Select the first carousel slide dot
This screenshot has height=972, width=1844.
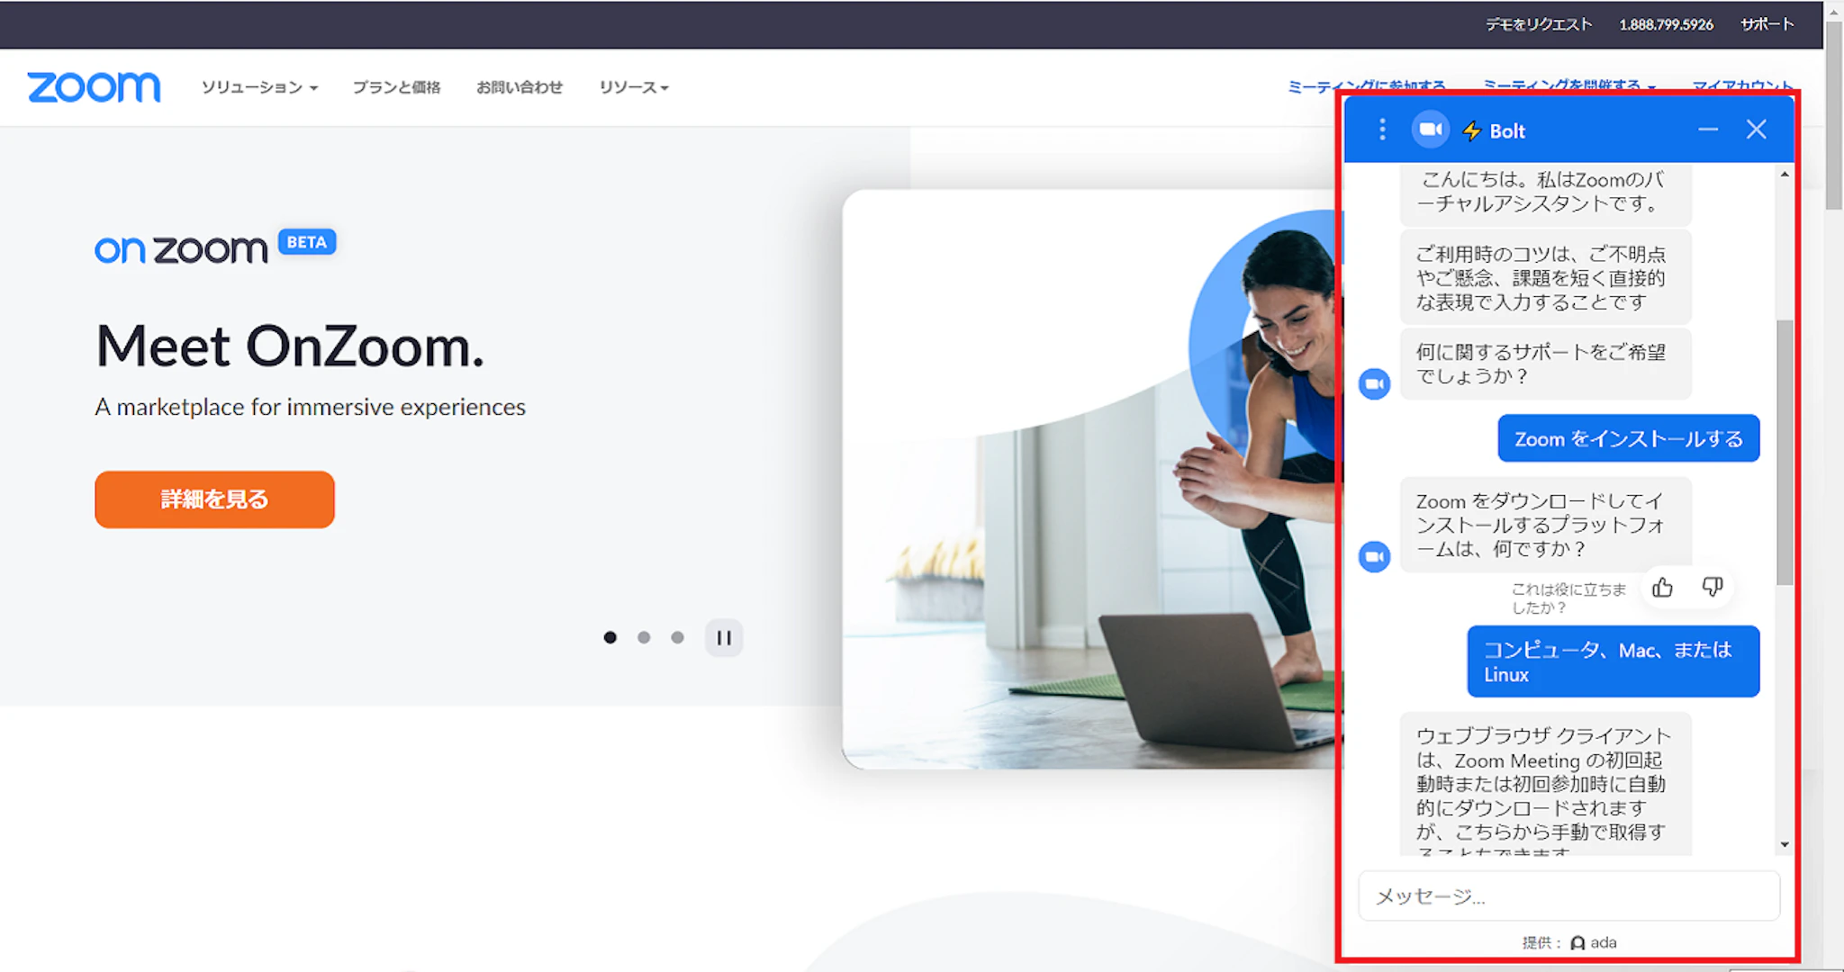point(610,638)
